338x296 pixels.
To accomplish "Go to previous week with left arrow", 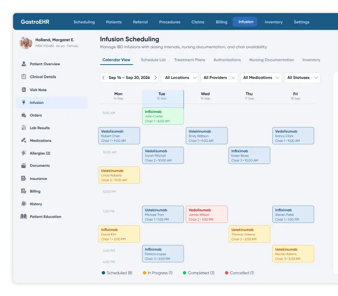I will tap(103, 78).
